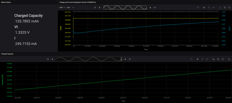Click the 261.5143 top current axis value

click(68, 12)
